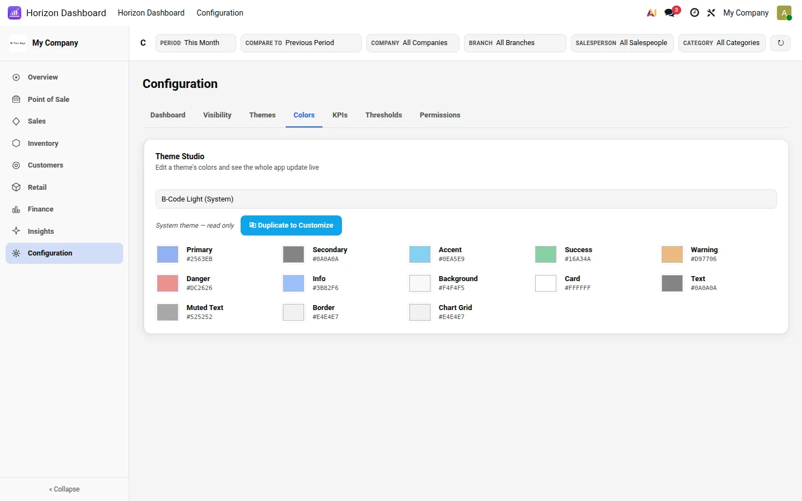Click the clock activities icon

(x=695, y=13)
